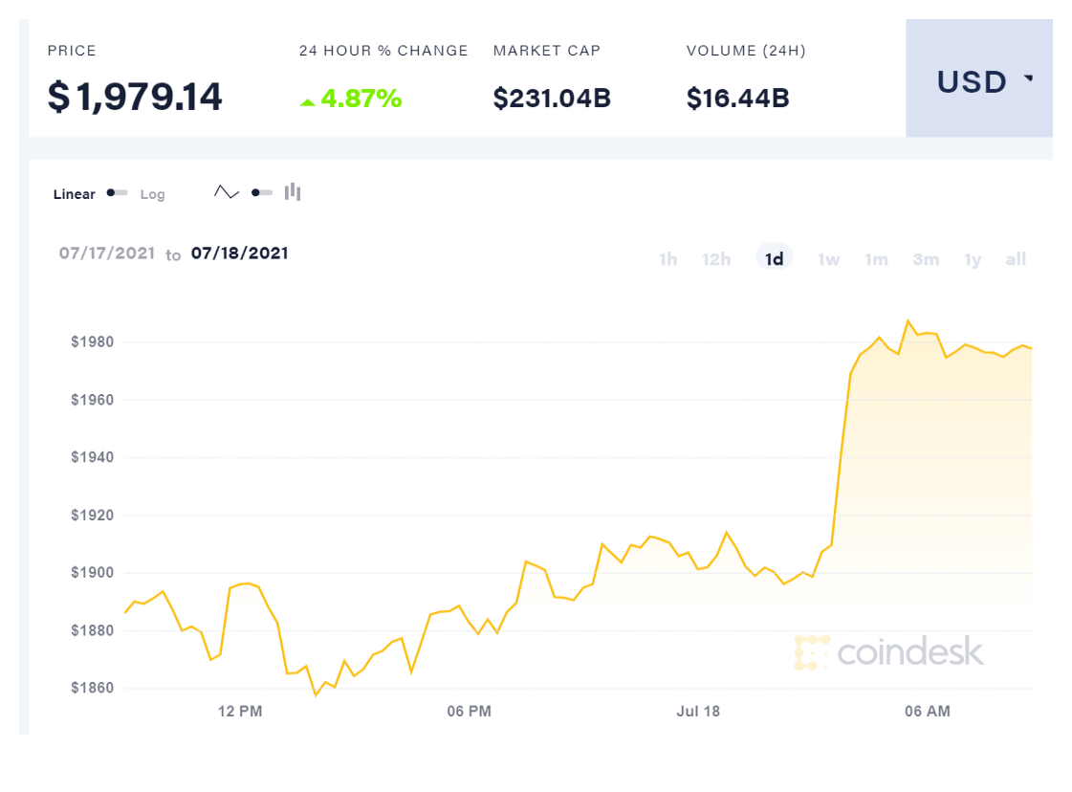Screen dimensions: 1072x792
Task: Click the Linear scale label
Action: [x=75, y=194]
